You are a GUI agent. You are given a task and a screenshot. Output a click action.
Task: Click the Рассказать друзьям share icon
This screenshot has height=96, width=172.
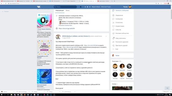click(113, 42)
